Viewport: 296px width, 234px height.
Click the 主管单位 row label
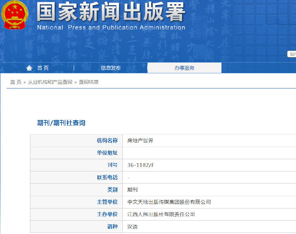pyautogui.click(x=107, y=202)
